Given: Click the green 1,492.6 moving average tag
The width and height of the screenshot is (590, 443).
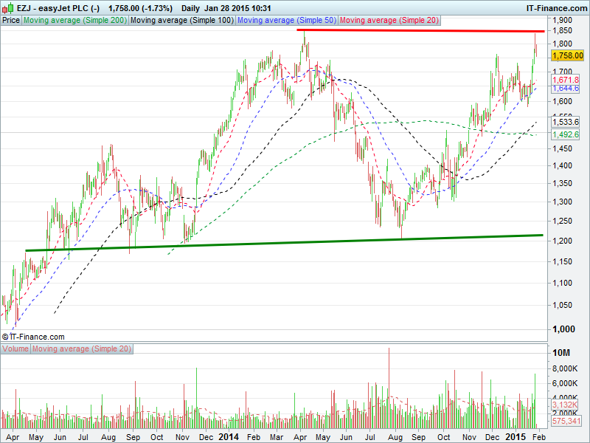Looking at the screenshot, I should click(x=565, y=134).
